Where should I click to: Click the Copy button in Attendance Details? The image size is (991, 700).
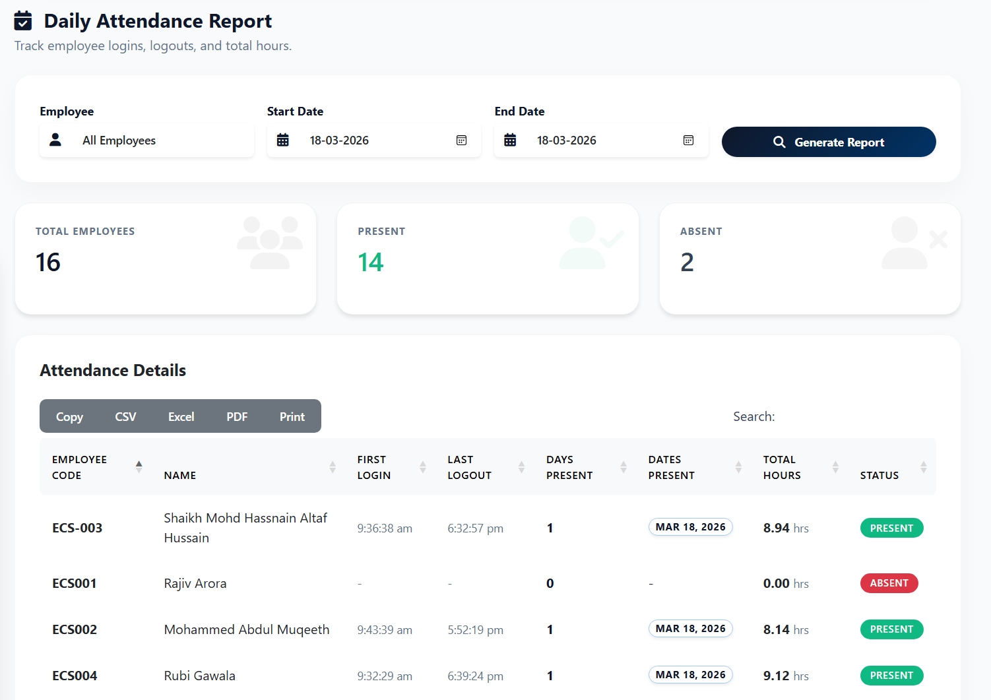pos(69,416)
